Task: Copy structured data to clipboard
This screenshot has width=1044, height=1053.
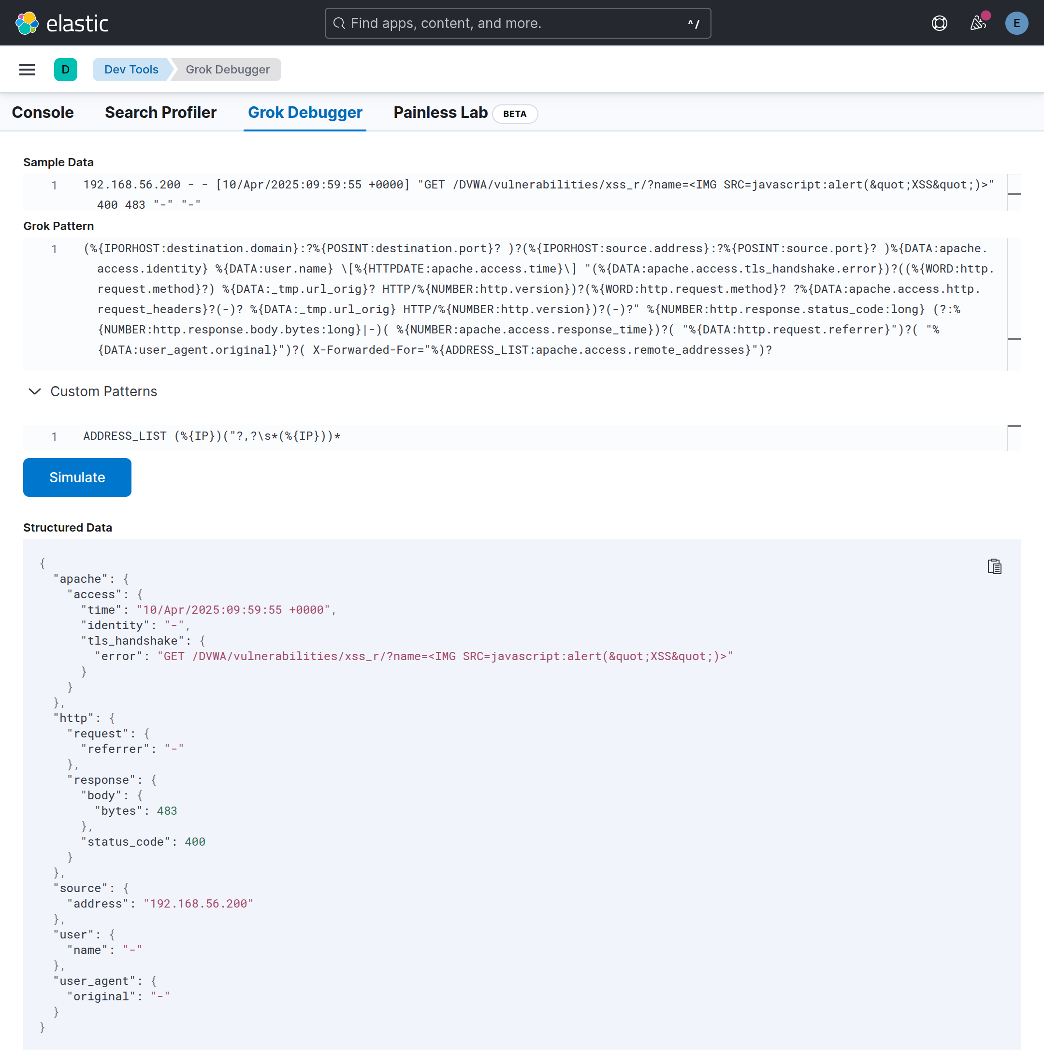Action: [x=994, y=567]
